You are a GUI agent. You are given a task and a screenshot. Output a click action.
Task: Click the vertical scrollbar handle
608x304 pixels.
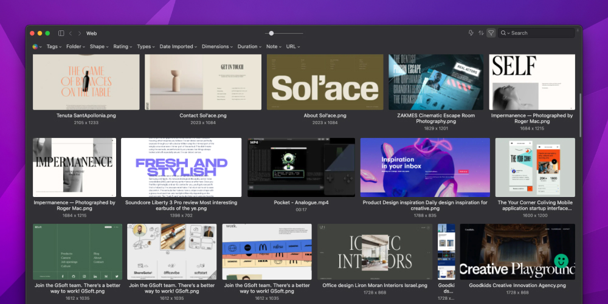click(x=580, y=115)
